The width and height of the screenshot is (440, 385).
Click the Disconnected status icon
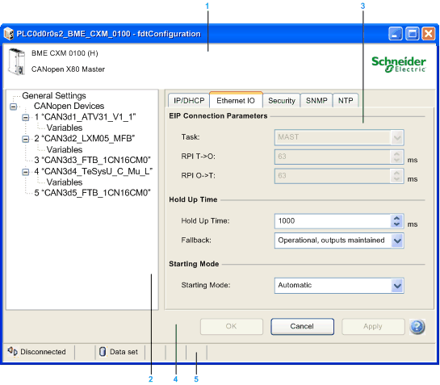click(12, 351)
